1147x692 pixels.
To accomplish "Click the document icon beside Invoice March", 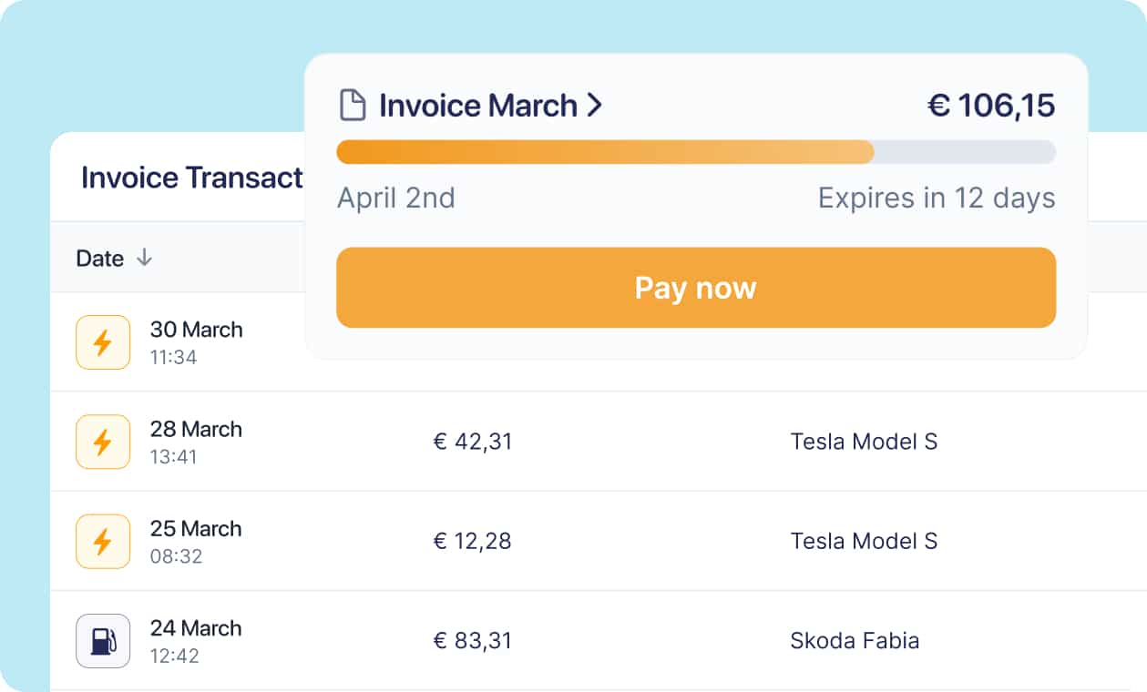I will pos(354,105).
